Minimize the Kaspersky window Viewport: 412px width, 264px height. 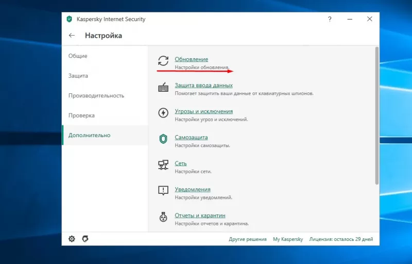350,19
